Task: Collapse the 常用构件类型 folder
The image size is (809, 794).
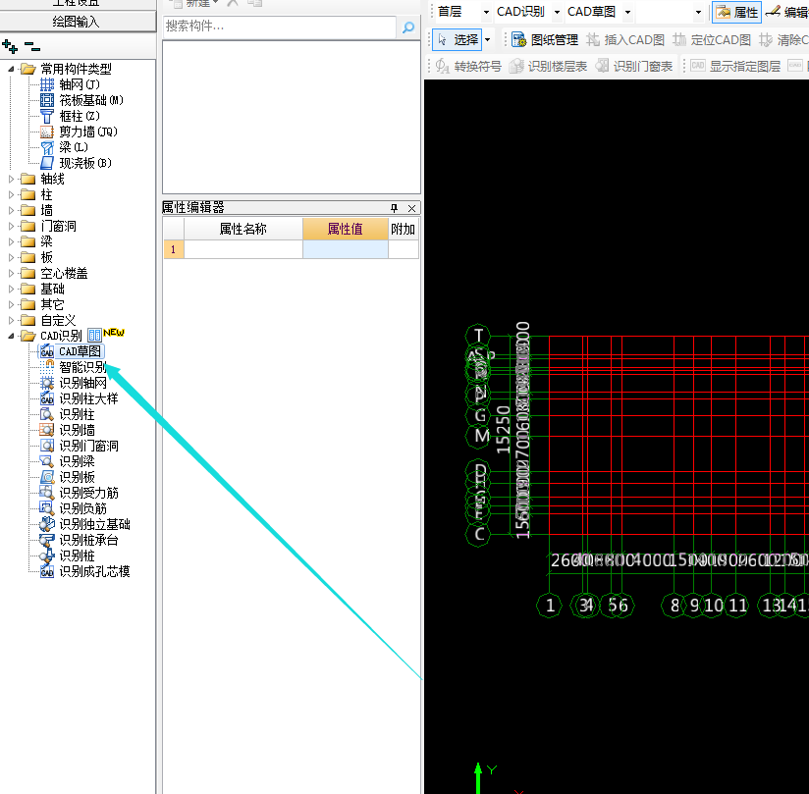Action: (11, 69)
